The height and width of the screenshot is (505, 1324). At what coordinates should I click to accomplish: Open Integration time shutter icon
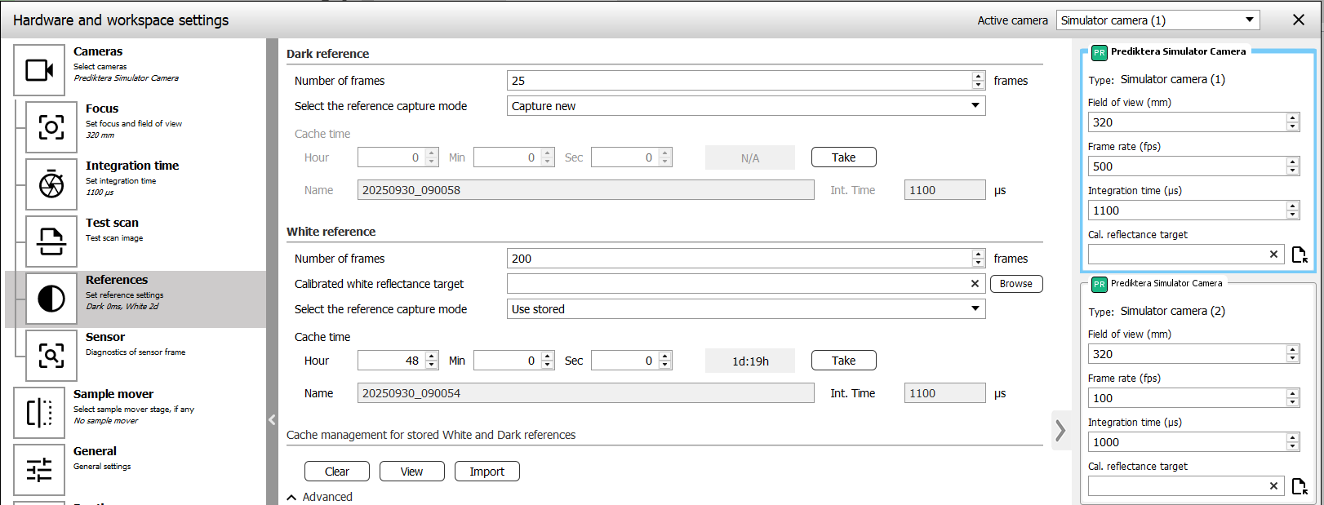pyautogui.click(x=51, y=184)
